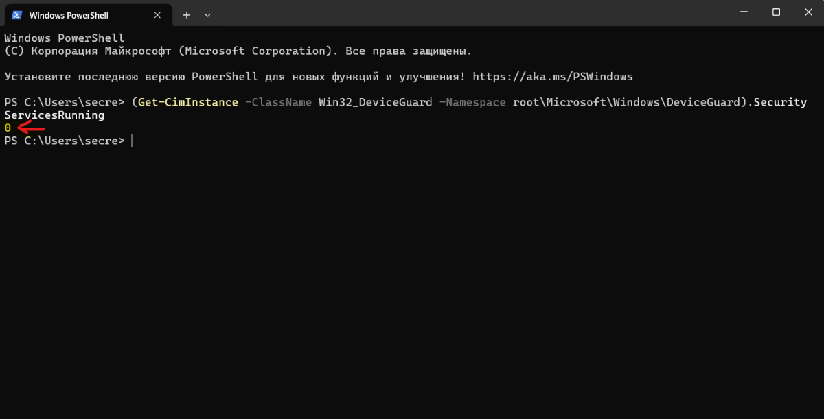This screenshot has width=824, height=419.
Task: Open a new terminal tab
Action: point(186,14)
